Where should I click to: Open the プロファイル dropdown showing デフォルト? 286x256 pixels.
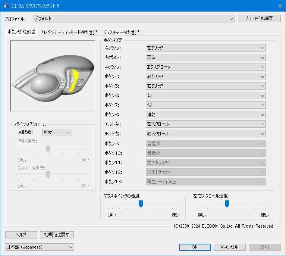(134, 19)
